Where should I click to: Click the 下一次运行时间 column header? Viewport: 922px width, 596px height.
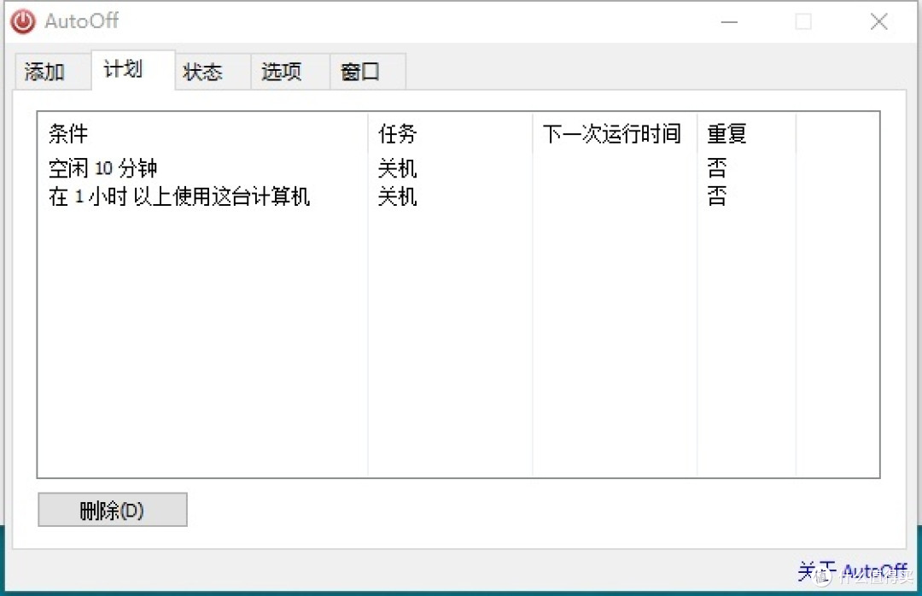pyautogui.click(x=611, y=133)
